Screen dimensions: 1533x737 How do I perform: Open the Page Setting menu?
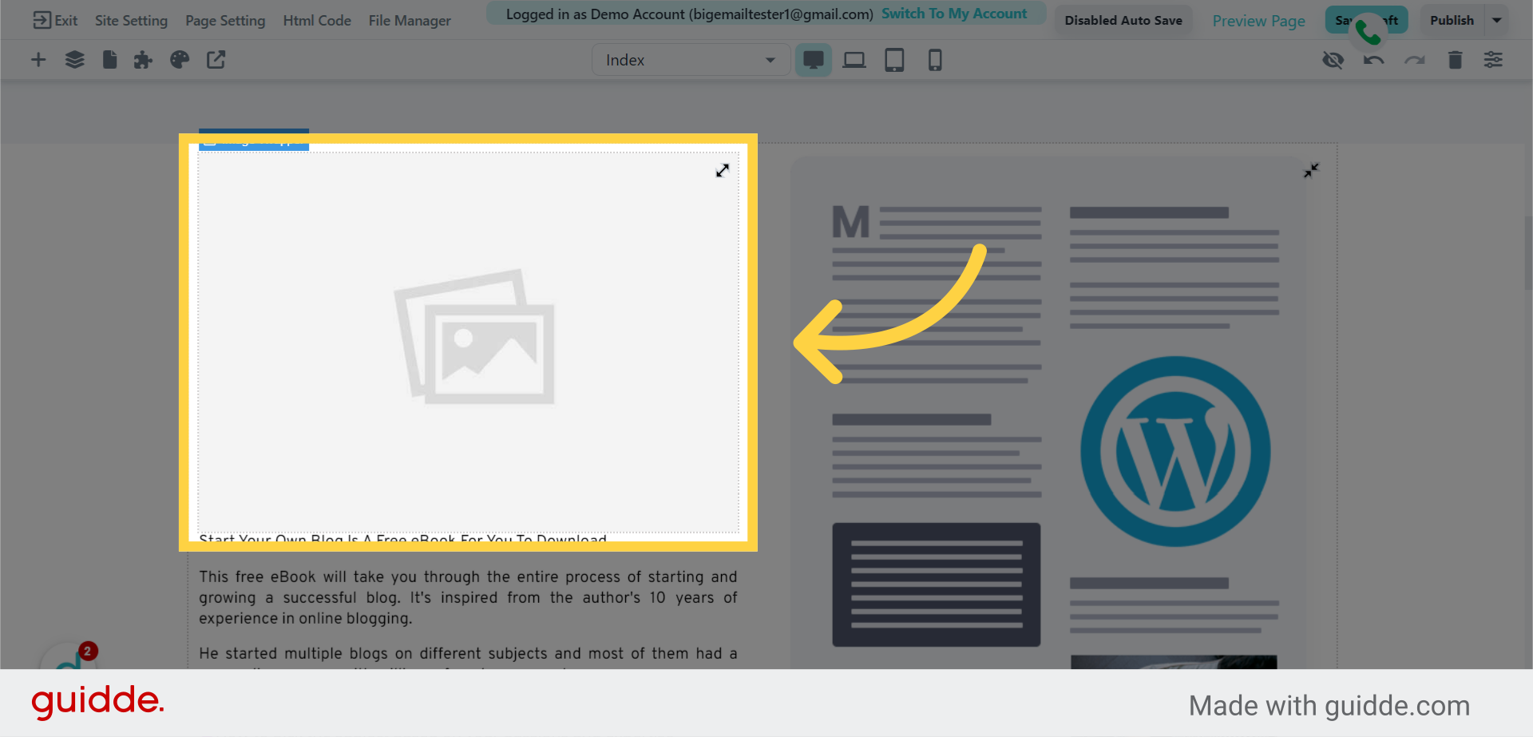coord(225,20)
